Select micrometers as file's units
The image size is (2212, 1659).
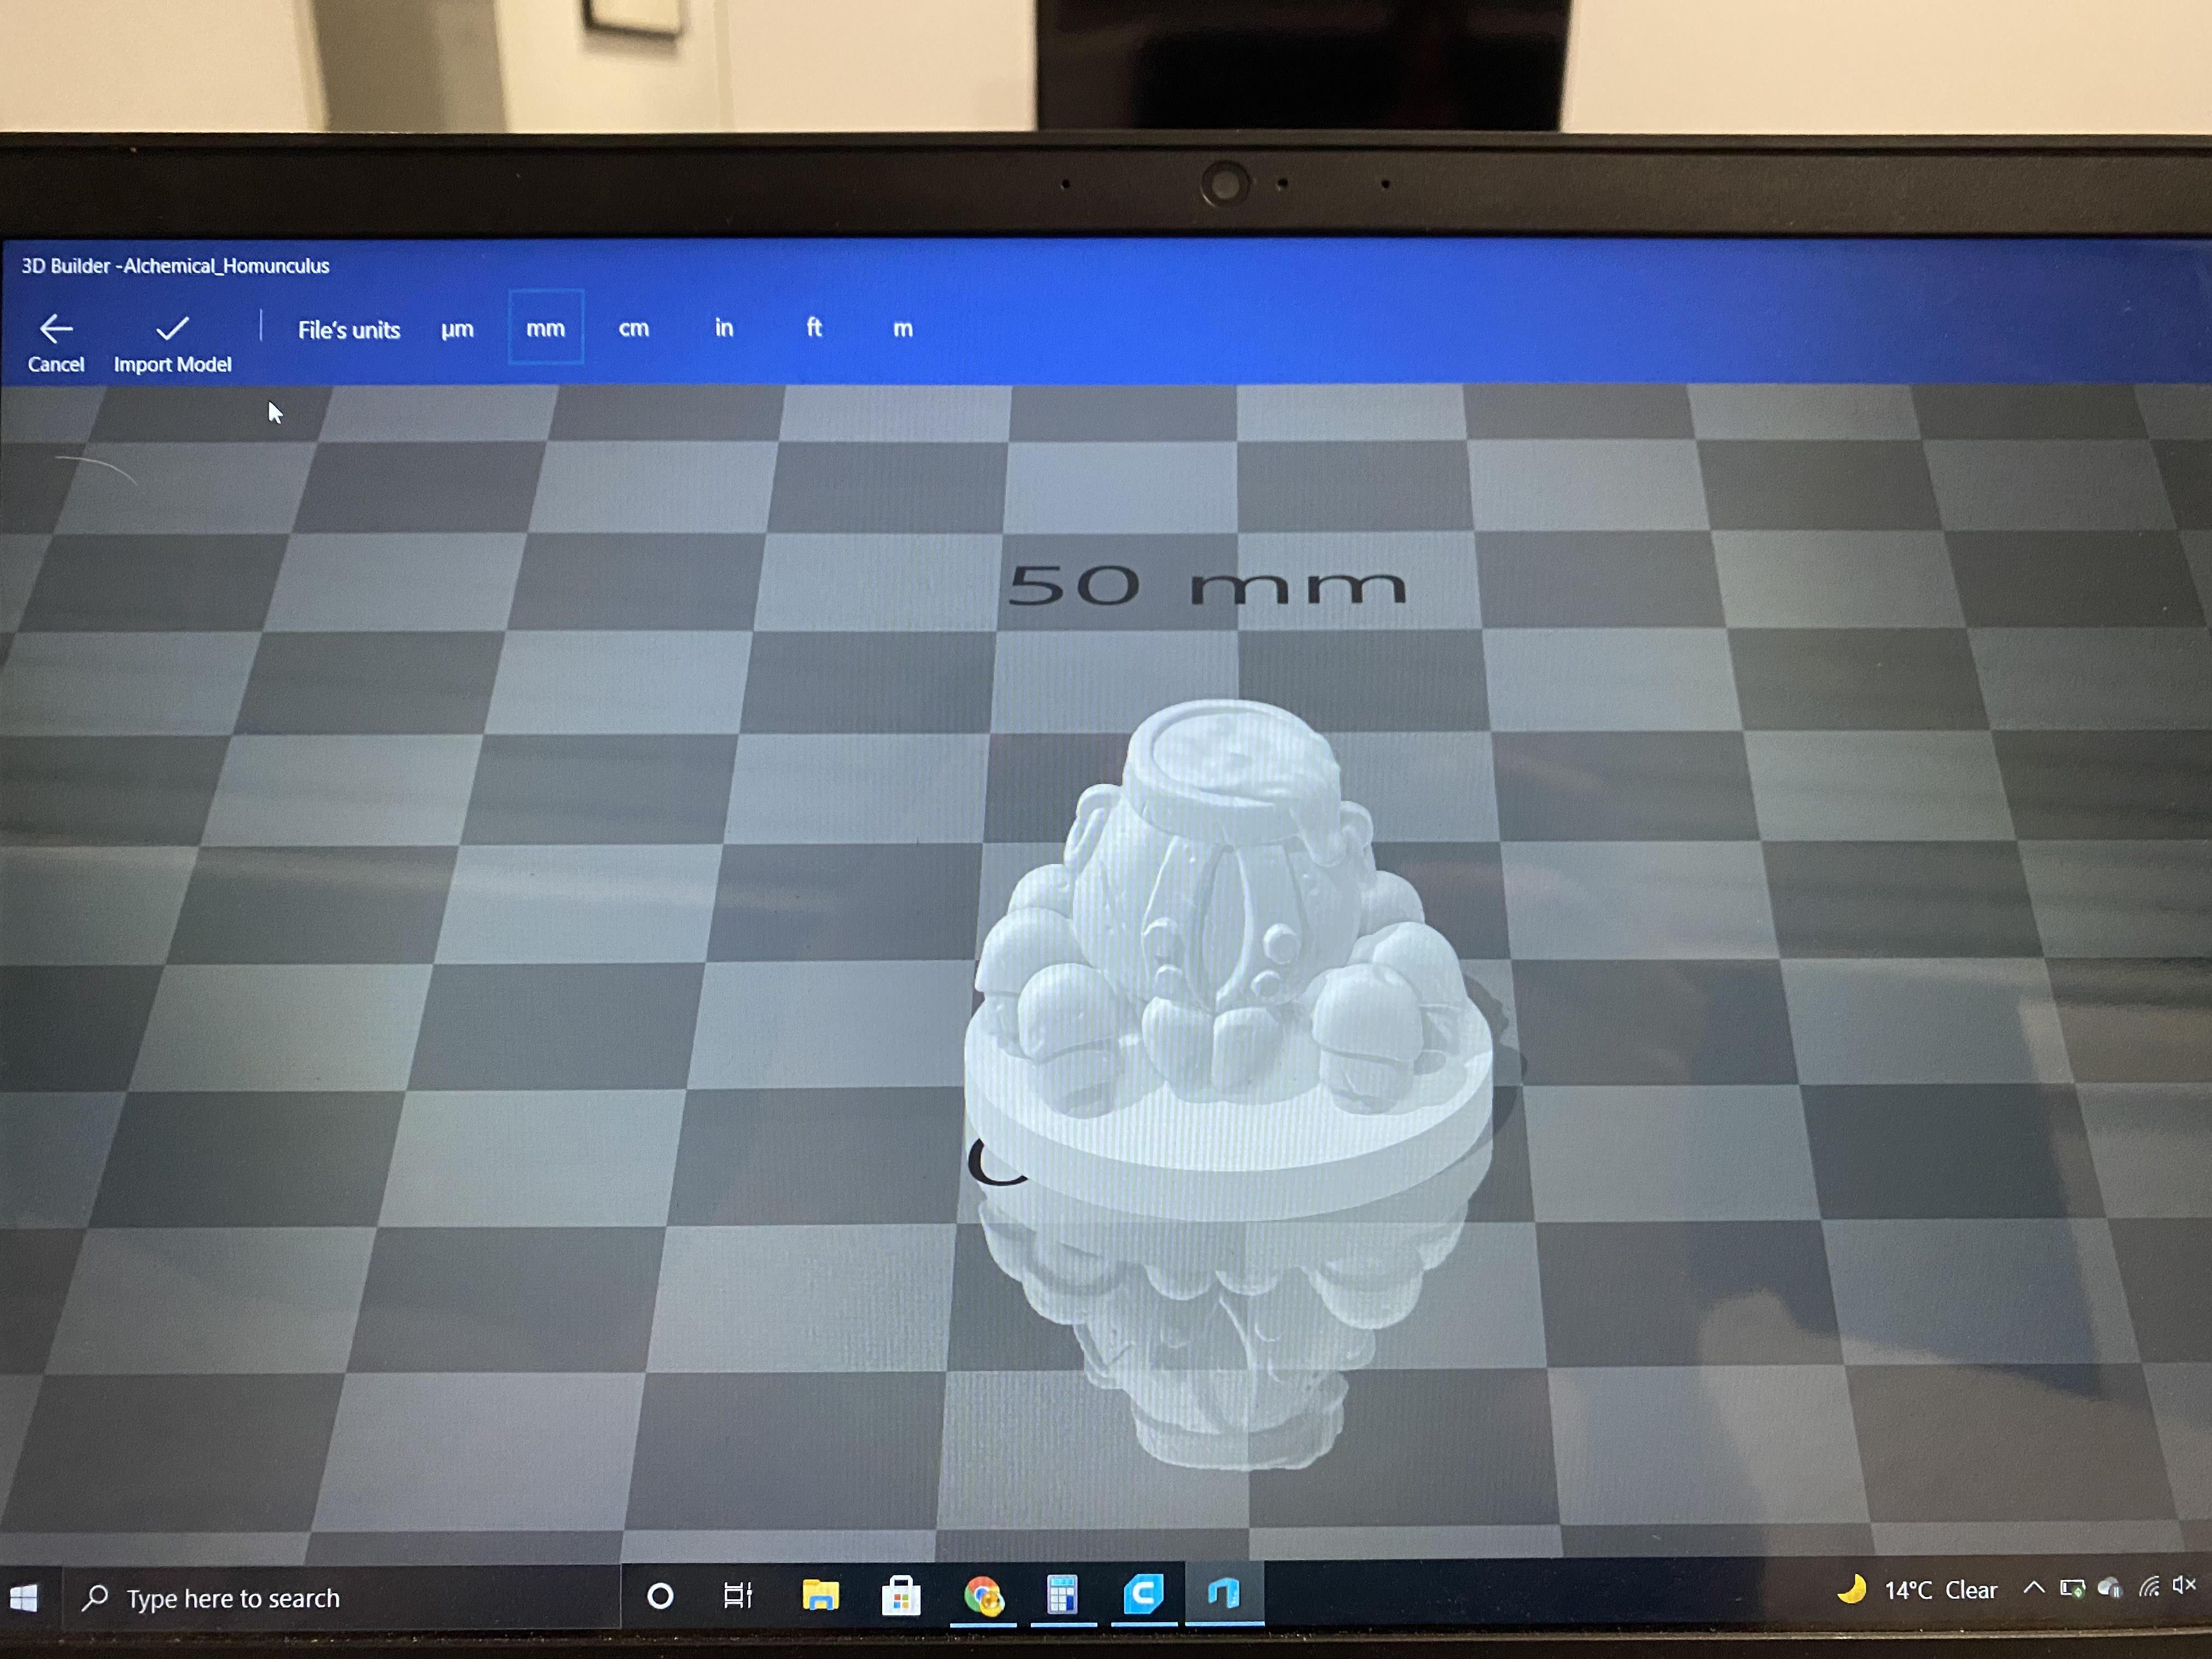coord(457,329)
